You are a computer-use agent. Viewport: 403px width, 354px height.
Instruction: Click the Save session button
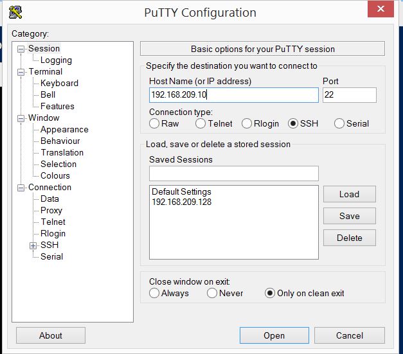349,216
